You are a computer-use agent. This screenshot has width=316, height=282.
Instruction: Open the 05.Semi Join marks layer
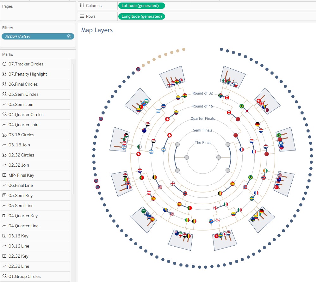click(x=35, y=104)
